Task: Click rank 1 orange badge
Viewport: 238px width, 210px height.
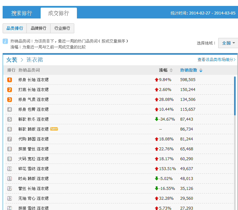Action: [x=10, y=79]
